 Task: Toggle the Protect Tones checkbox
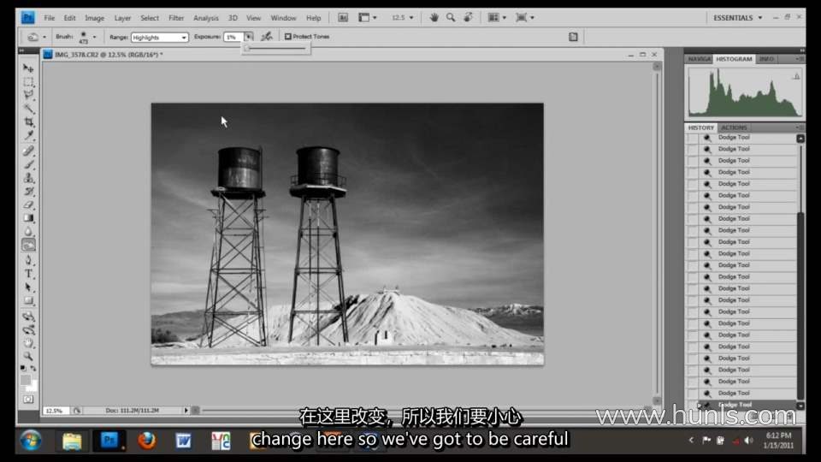tap(288, 37)
